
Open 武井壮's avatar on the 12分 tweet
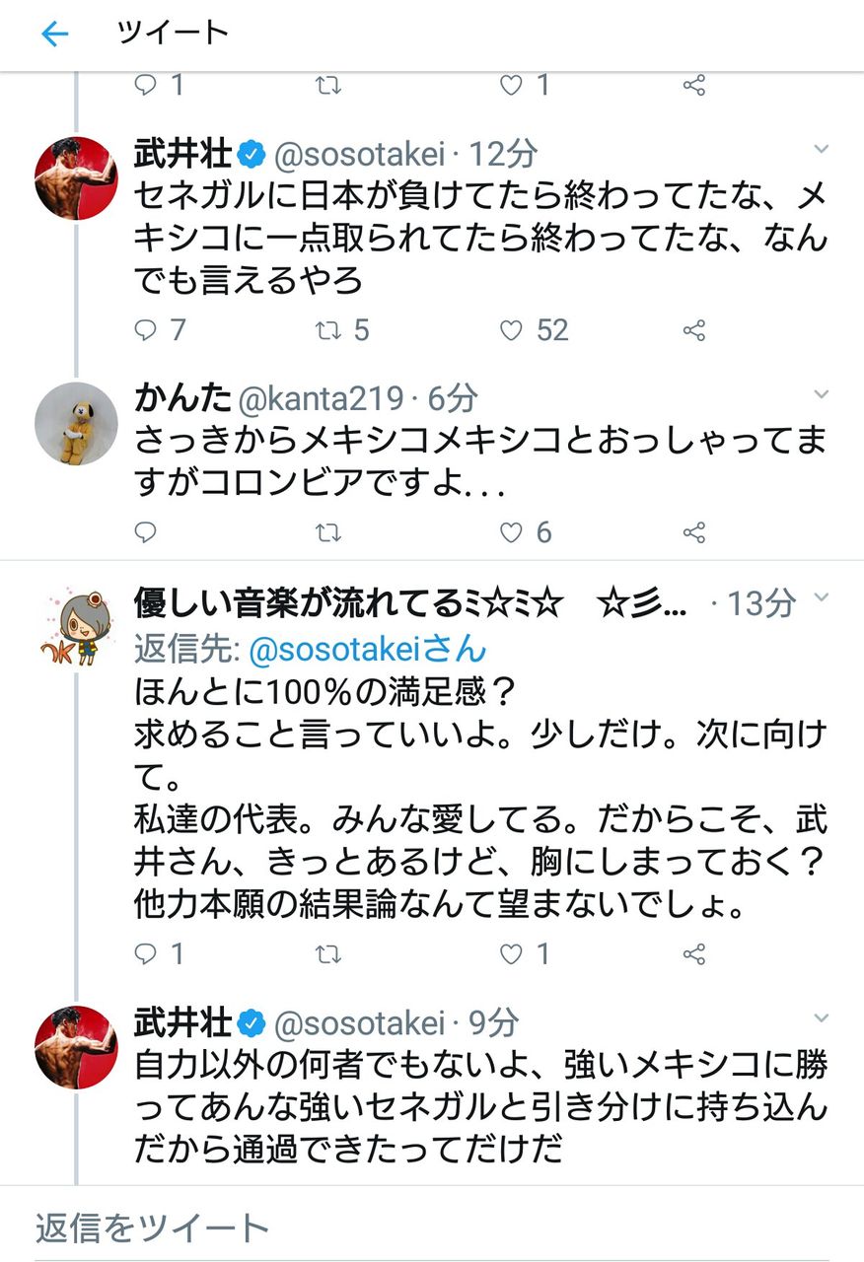76,178
